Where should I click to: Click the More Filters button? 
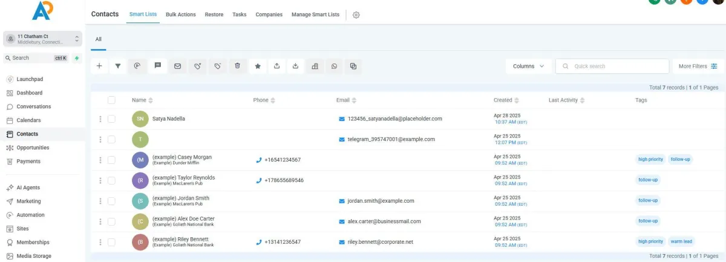click(x=698, y=67)
